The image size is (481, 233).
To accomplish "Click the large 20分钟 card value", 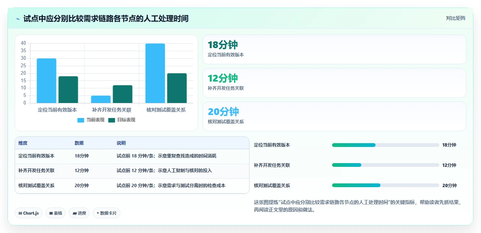I will (223, 112).
